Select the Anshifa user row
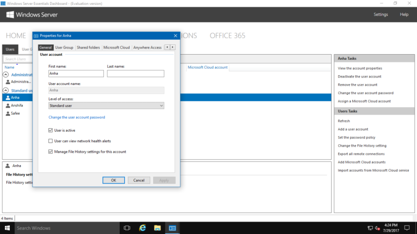The image size is (417, 234). pyautogui.click(x=17, y=105)
